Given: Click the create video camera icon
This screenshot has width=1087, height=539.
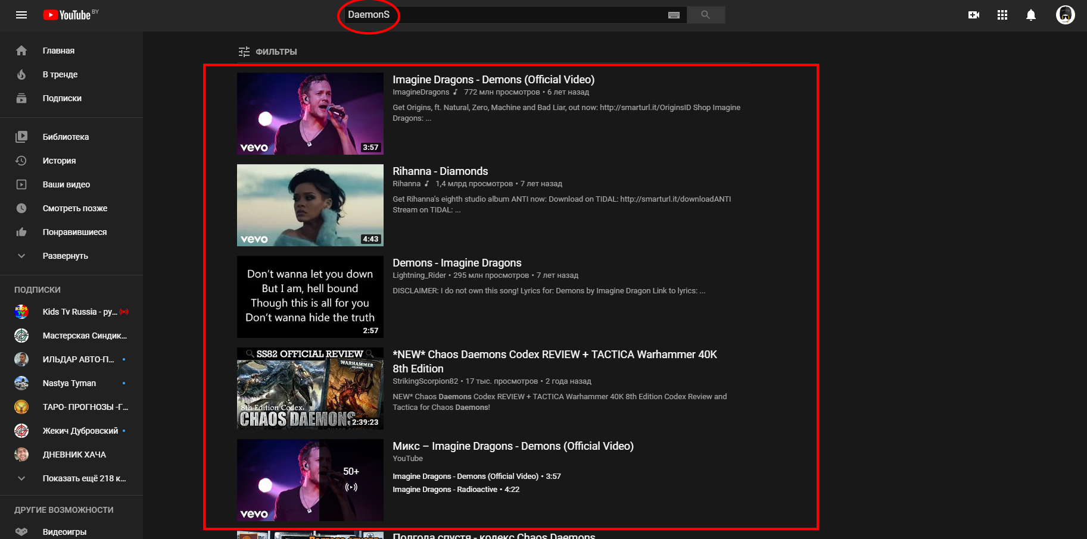Looking at the screenshot, I should click(974, 15).
